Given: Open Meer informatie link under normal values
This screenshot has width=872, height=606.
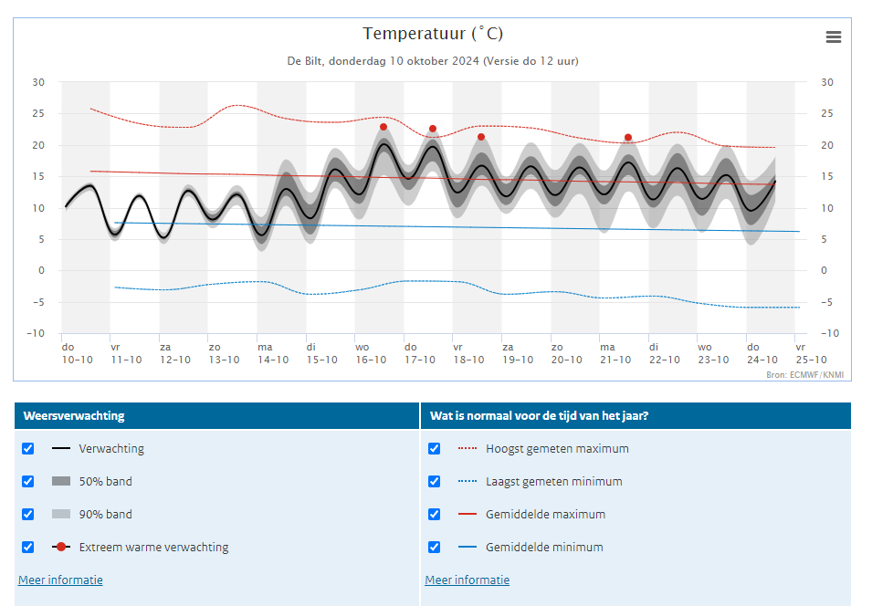Looking at the screenshot, I should point(468,580).
